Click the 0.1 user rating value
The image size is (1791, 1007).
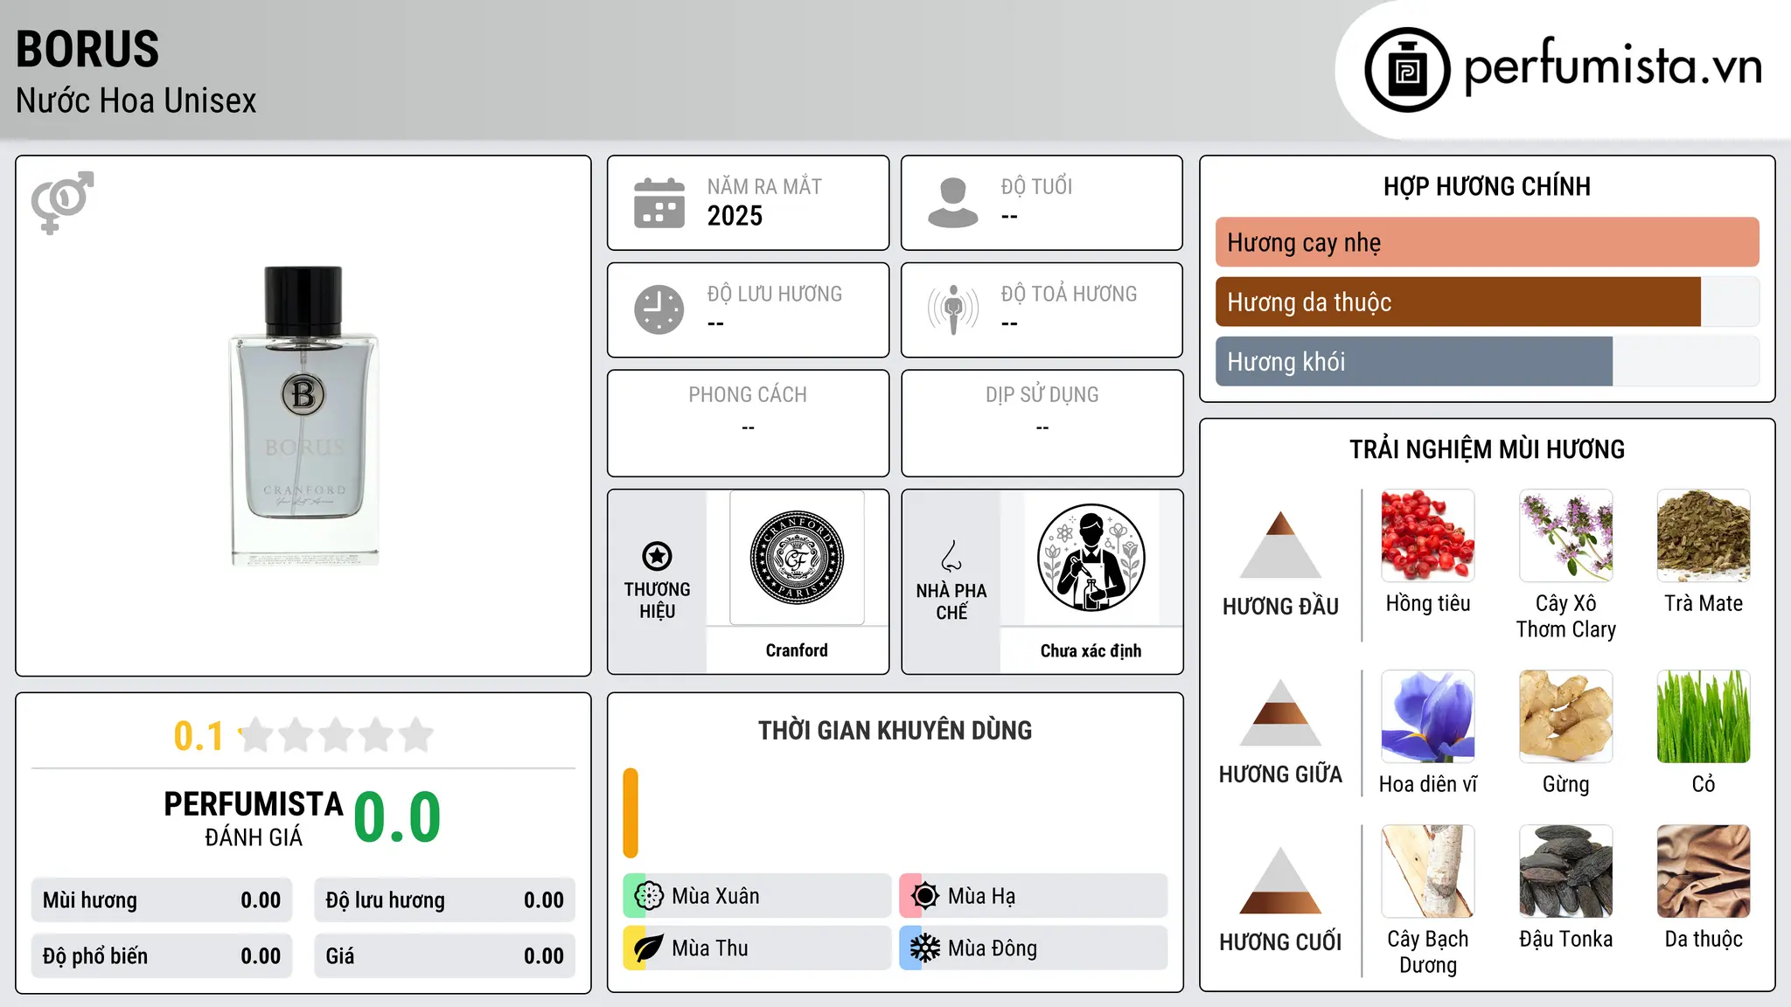pos(199,736)
